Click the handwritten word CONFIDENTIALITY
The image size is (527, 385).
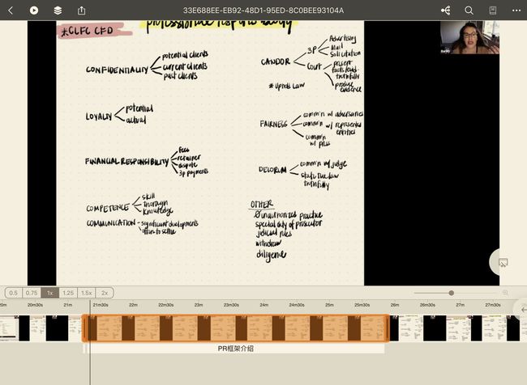coord(117,70)
